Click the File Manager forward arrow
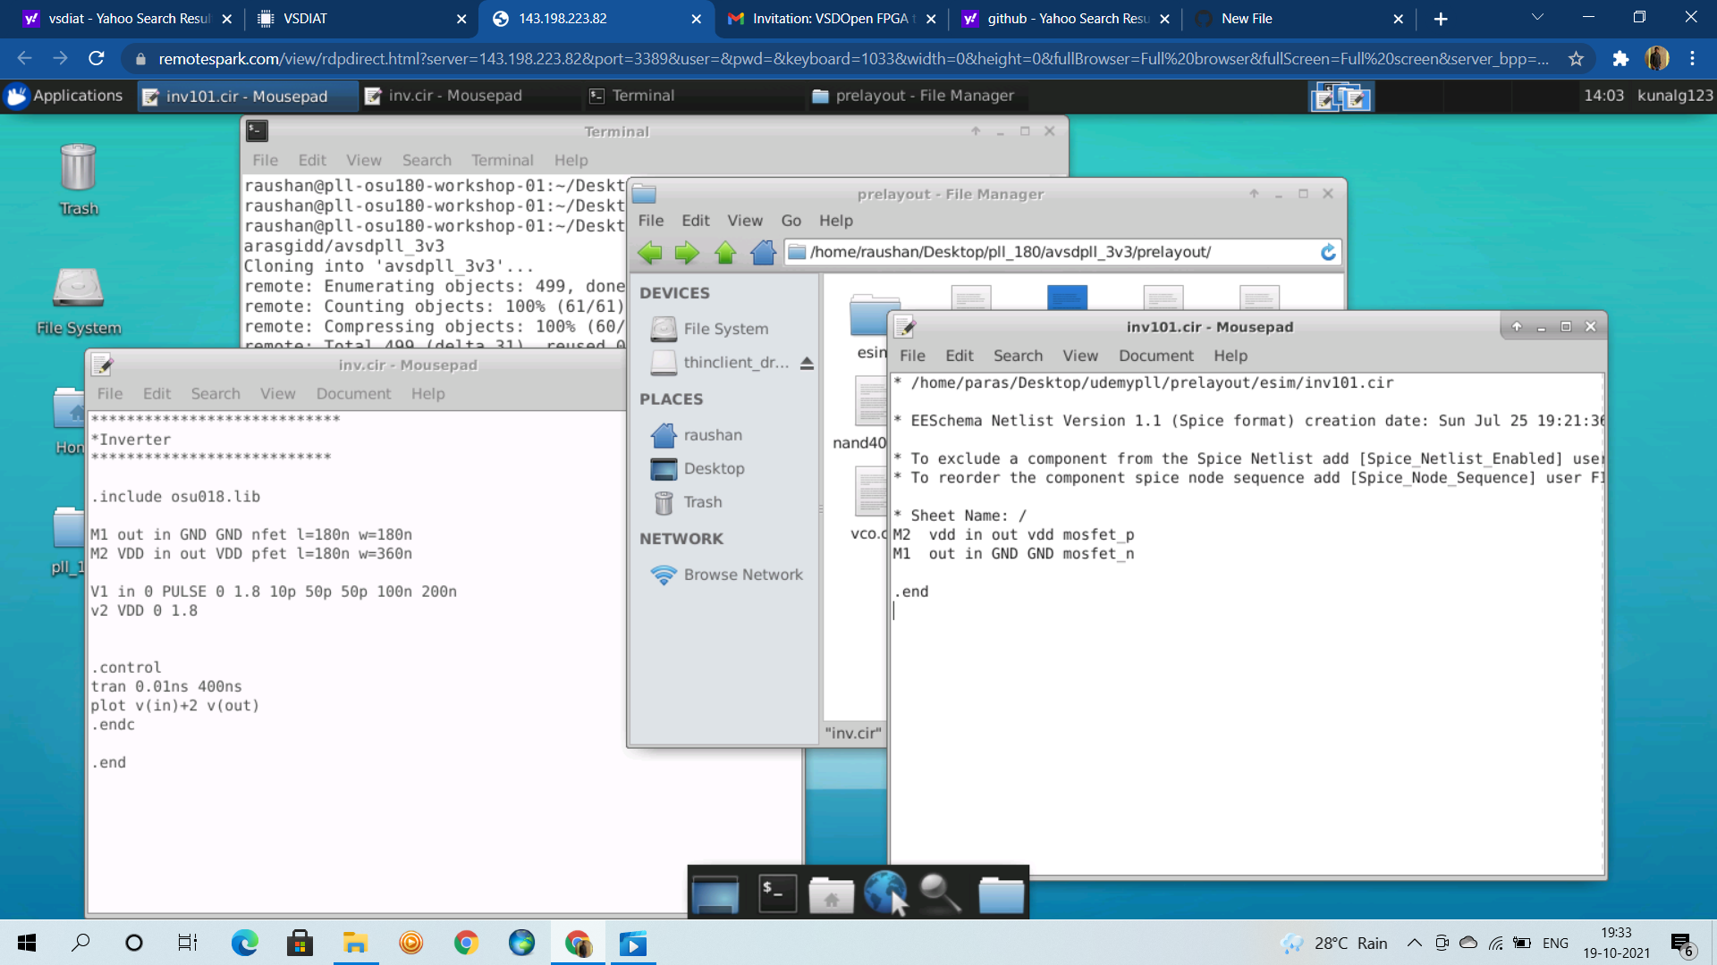This screenshot has width=1717, height=965. click(x=687, y=253)
